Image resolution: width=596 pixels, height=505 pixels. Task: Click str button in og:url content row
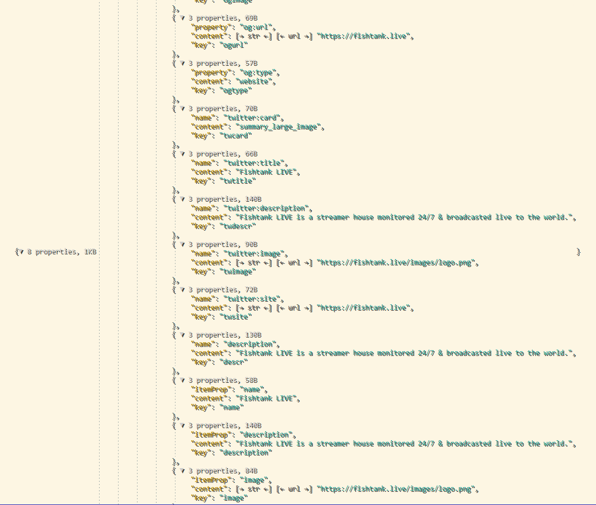[253, 36]
